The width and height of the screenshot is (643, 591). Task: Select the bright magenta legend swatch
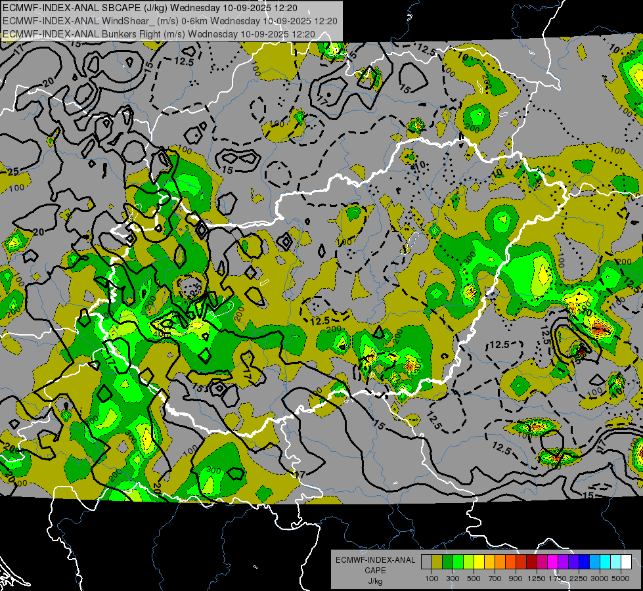click(553, 562)
